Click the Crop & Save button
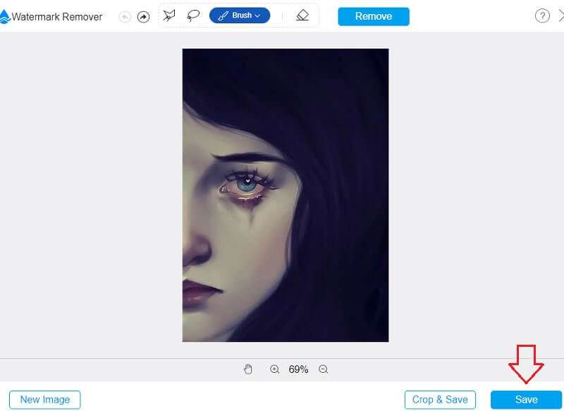 point(440,400)
